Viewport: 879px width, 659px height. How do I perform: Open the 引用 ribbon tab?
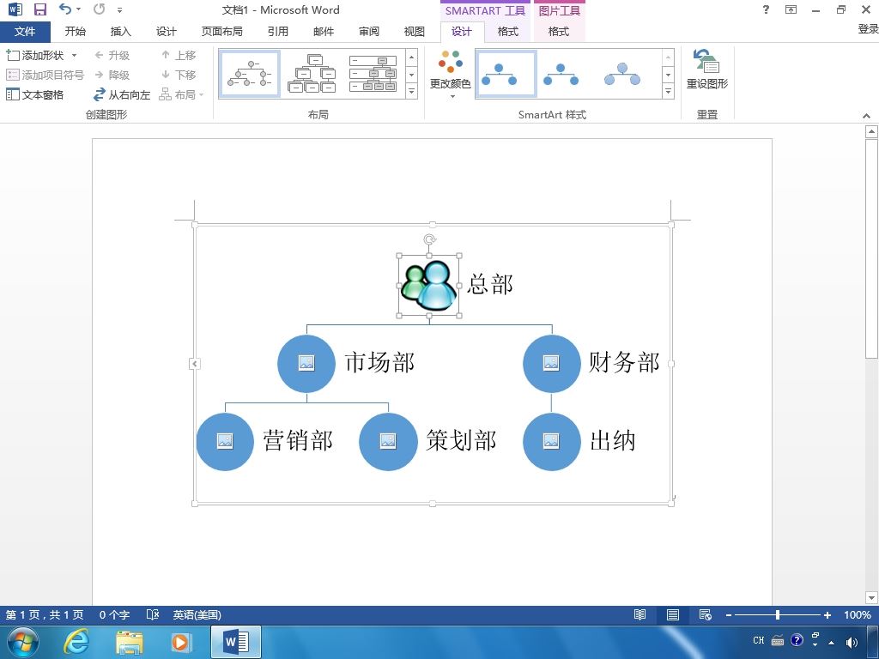pyautogui.click(x=277, y=32)
